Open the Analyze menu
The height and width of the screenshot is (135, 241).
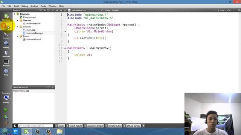[34, 6]
